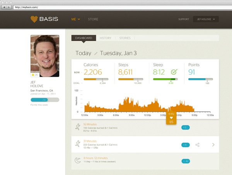
Task: Click the 10,000 steps goal label
Action: click(138, 83)
